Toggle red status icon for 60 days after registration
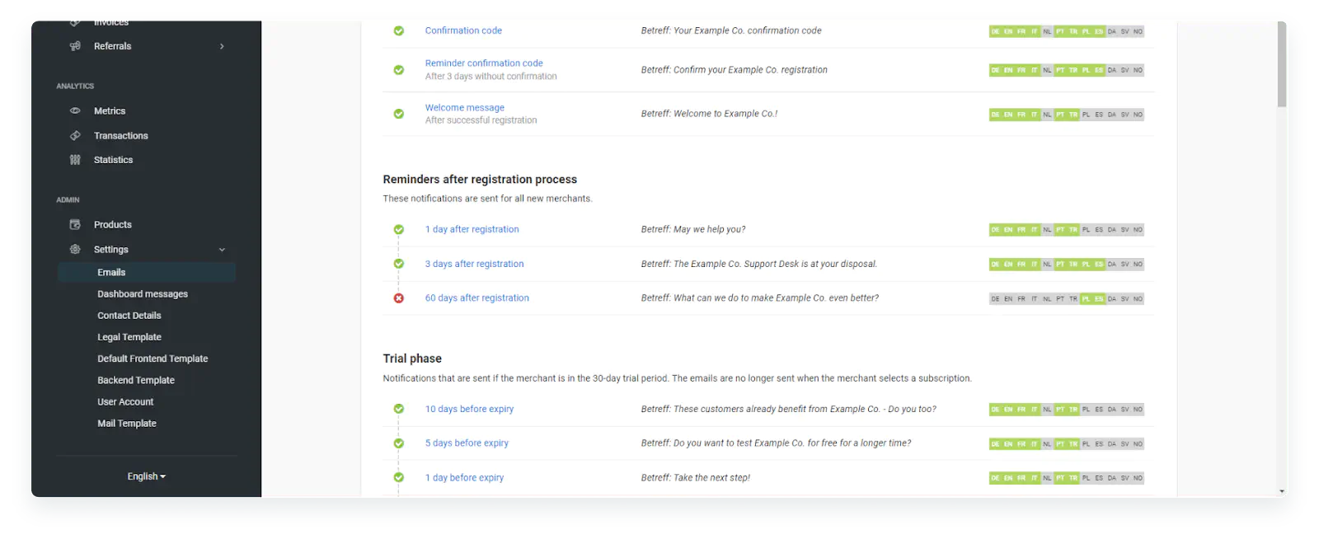The height and width of the screenshot is (539, 1319). click(x=399, y=298)
